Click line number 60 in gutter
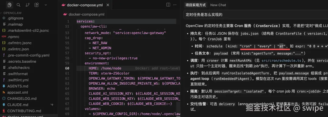Image resolution: width=328 pixels, height=117 pixels. click(x=67, y=68)
